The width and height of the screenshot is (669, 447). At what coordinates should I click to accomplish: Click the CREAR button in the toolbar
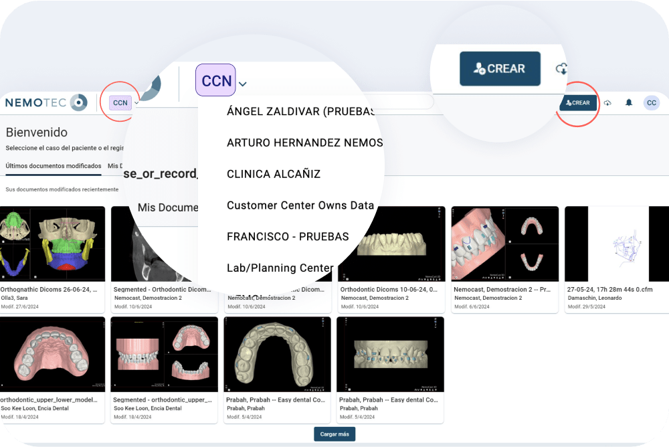[x=578, y=103]
